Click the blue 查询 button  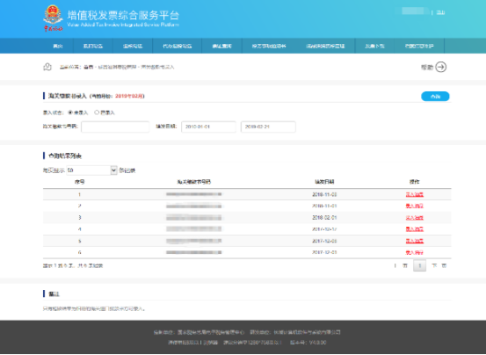(435, 97)
